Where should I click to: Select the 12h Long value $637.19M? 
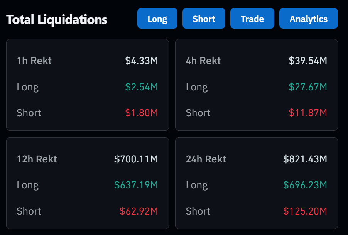point(136,185)
